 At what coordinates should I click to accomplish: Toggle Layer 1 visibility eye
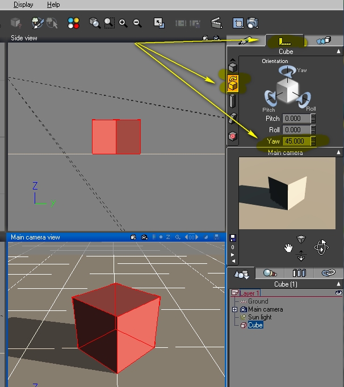[x=339, y=293]
